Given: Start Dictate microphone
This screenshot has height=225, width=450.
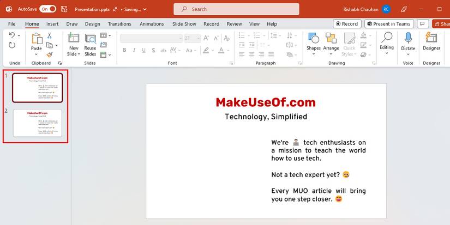Looking at the screenshot, I should click(408, 38).
